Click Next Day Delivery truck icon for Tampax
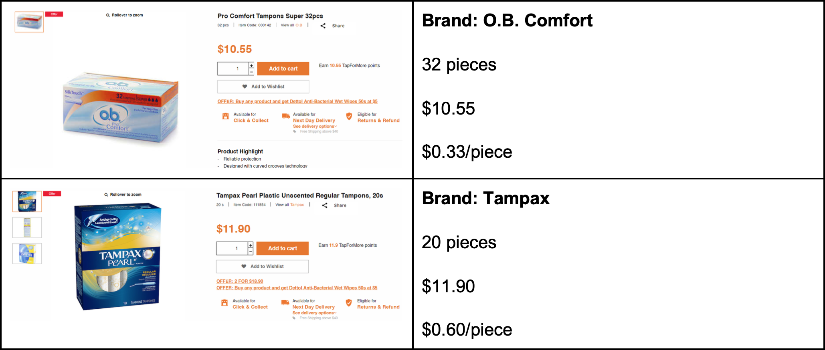The height and width of the screenshot is (350, 825). [x=285, y=303]
